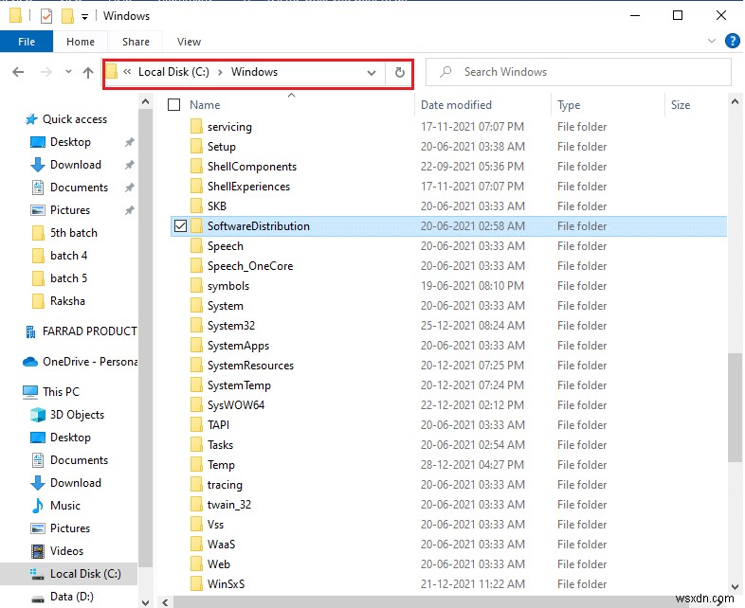Go up one folder level
This screenshot has width=745, height=608.
[x=88, y=72]
